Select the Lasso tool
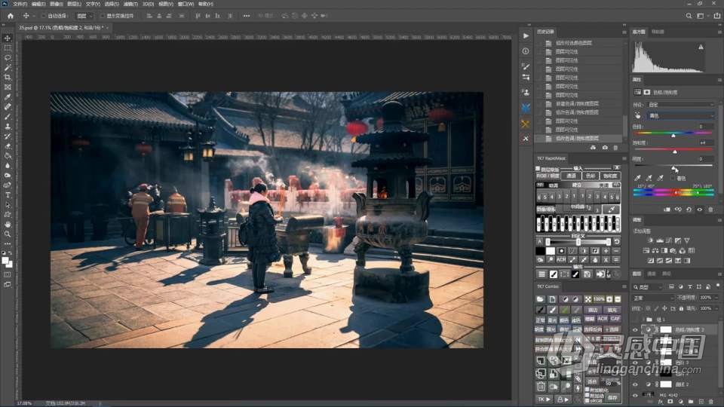The width and height of the screenshot is (724, 407). [8, 58]
